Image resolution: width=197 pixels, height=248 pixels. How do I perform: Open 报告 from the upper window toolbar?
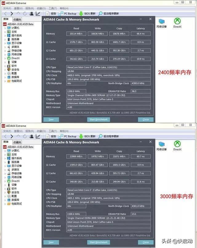[x=51, y=14]
